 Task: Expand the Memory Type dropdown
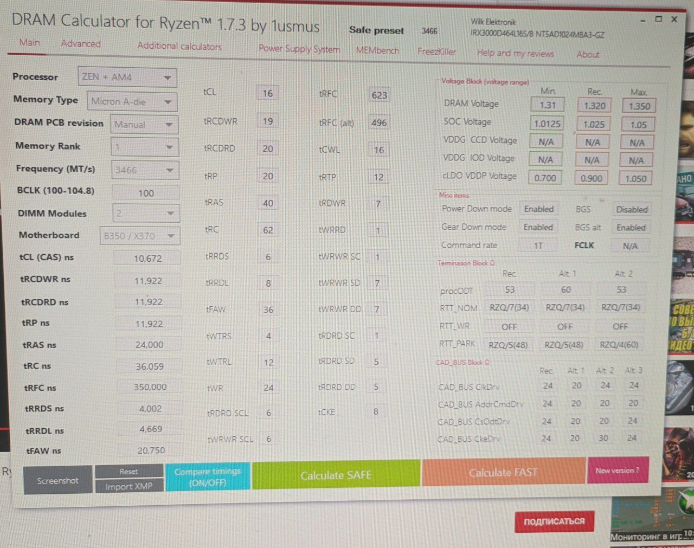132,101
